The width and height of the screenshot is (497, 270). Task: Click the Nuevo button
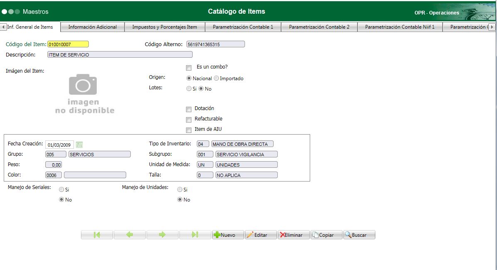tap(228, 235)
